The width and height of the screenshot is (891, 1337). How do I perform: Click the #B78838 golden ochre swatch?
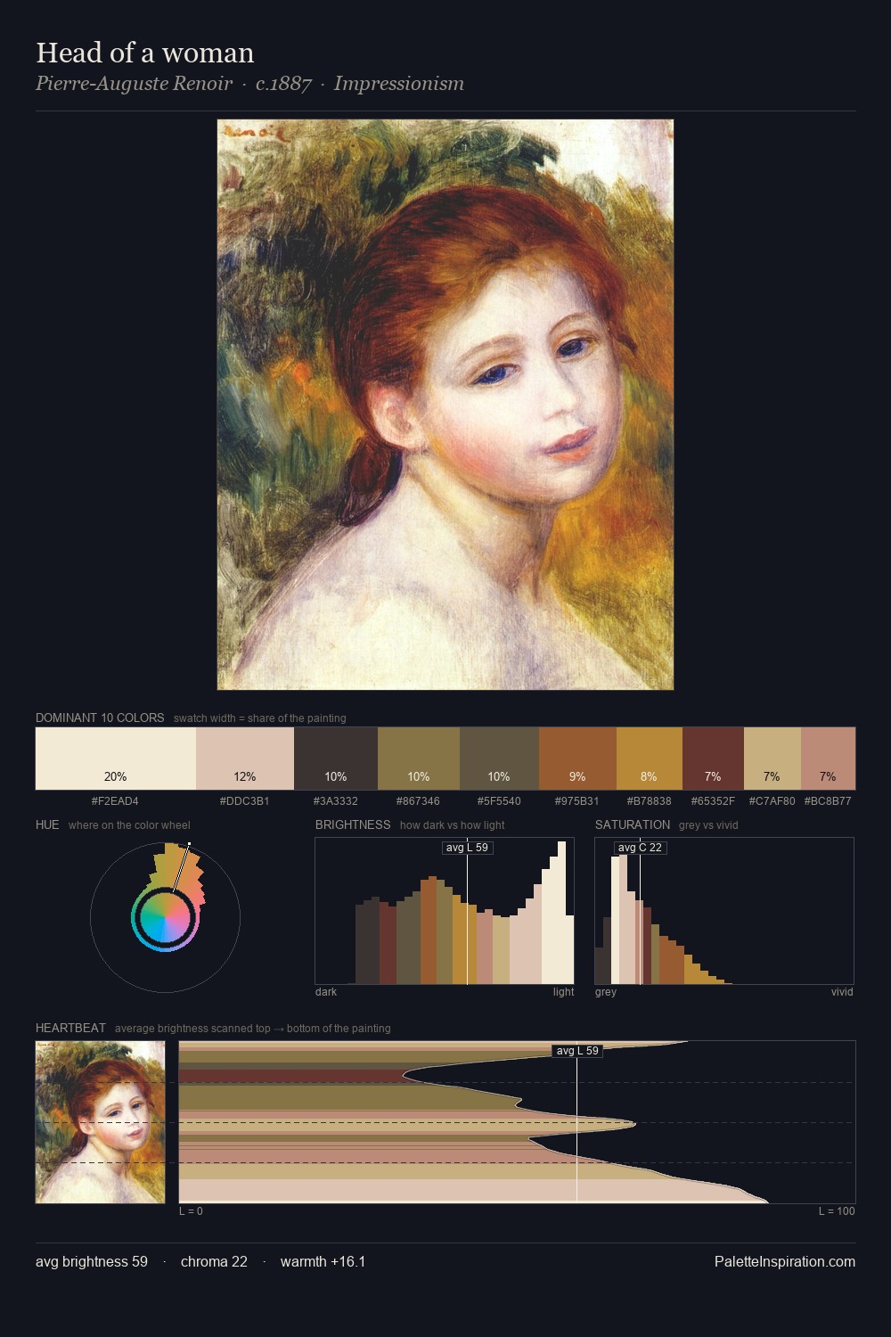click(650, 759)
